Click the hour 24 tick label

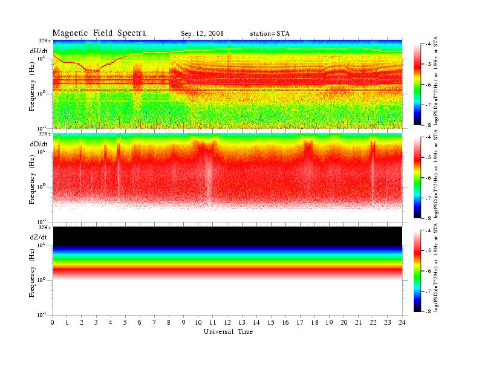pos(402,322)
